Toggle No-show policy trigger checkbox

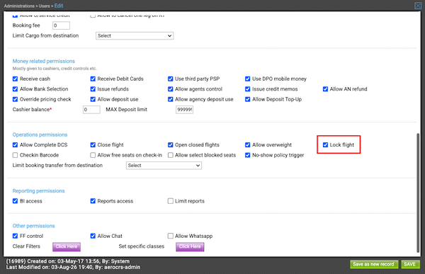[247, 155]
